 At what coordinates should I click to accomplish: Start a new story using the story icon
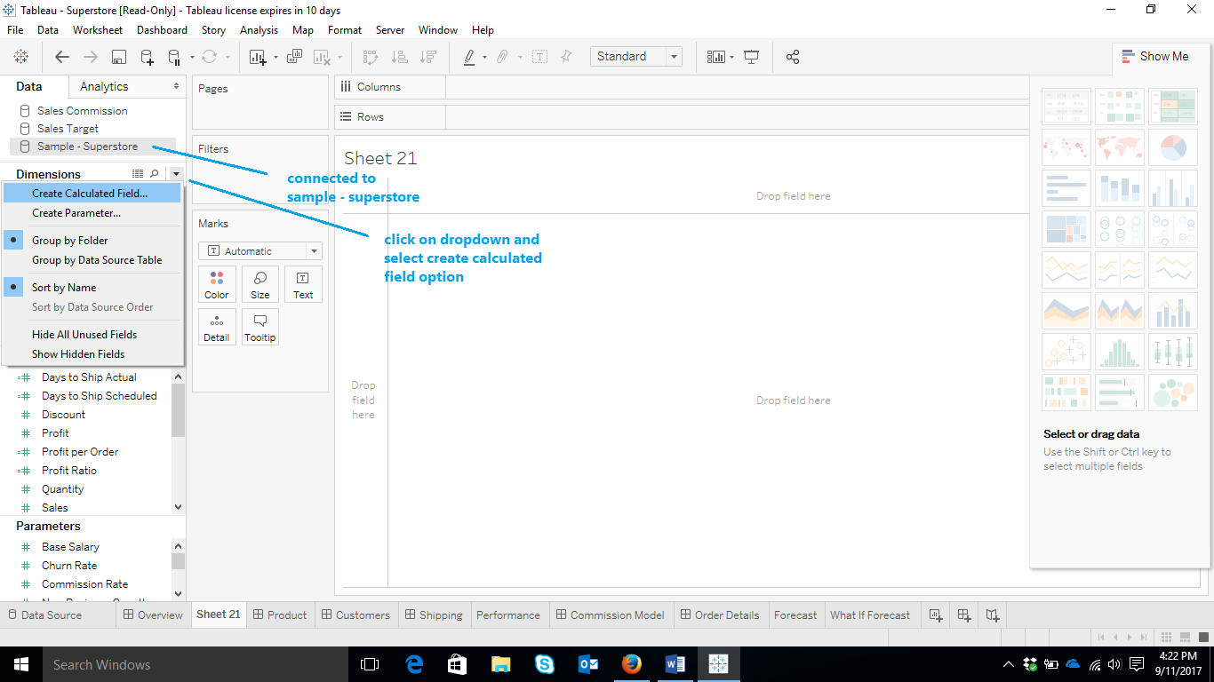(992, 615)
